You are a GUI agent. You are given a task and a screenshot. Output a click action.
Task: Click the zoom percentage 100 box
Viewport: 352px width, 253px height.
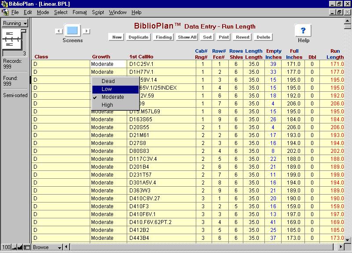point(6,247)
